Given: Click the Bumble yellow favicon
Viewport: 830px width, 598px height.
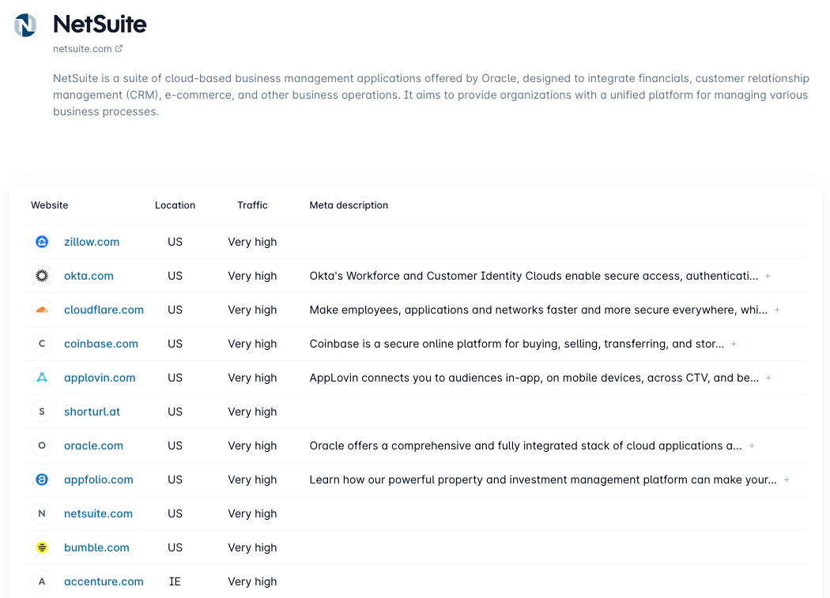Looking at the screenshot, I should pyautogui.click(x=42, y=547).
